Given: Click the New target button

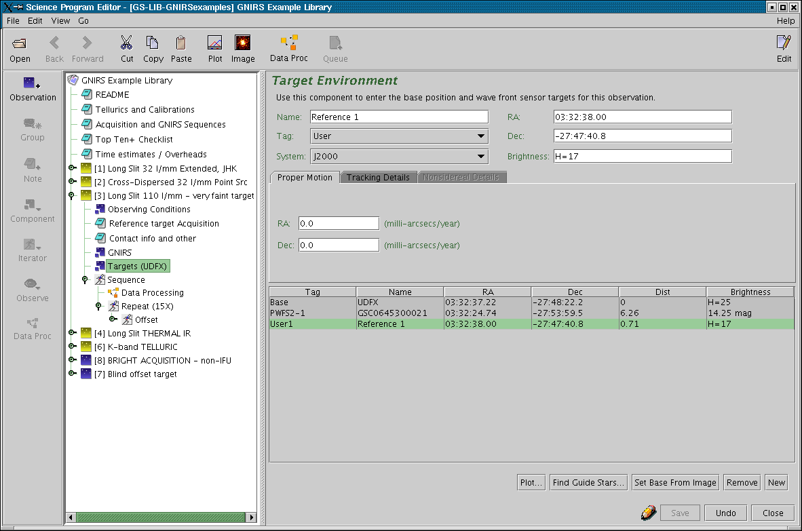Looking at the screenshot, I should coord(776,482).
